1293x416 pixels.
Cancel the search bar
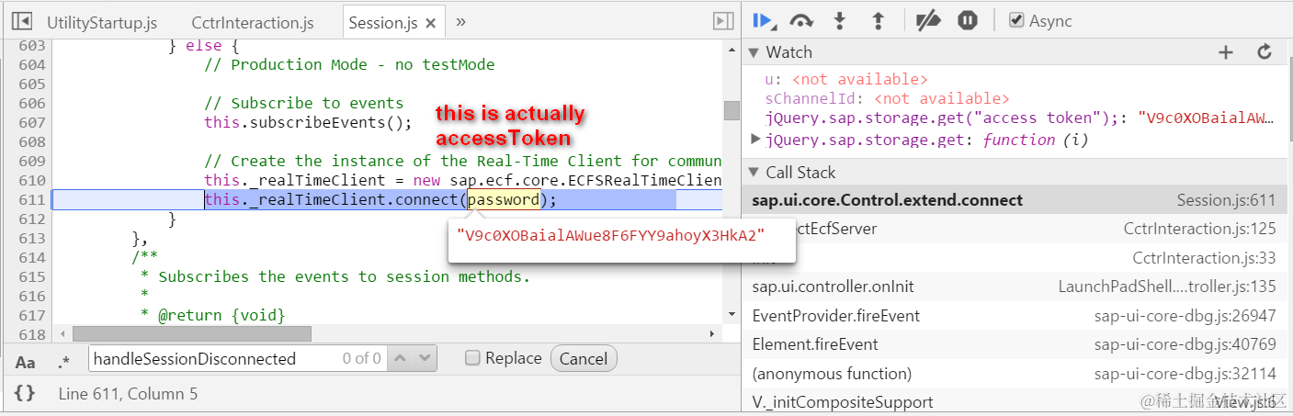coord(584,359)
